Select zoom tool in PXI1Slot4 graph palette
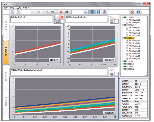 point(109,113)
